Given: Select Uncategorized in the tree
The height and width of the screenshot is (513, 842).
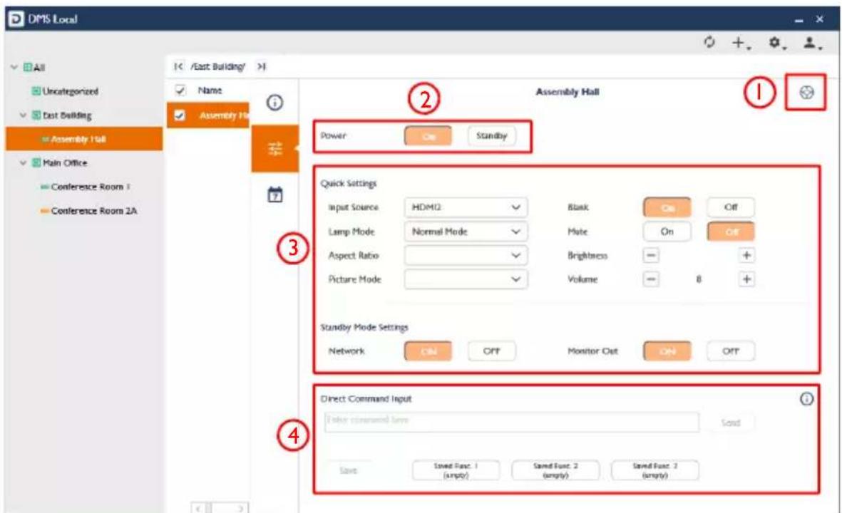Looking at the screenshot, I should pyautogui.click(x=71, y=91).
